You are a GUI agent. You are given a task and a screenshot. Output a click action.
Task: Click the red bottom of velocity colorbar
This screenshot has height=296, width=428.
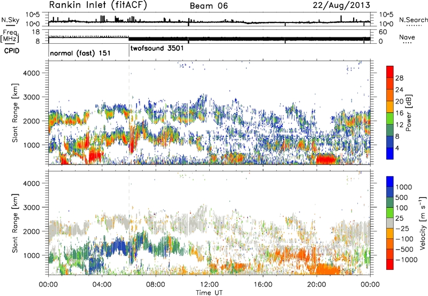click(390, 264)
